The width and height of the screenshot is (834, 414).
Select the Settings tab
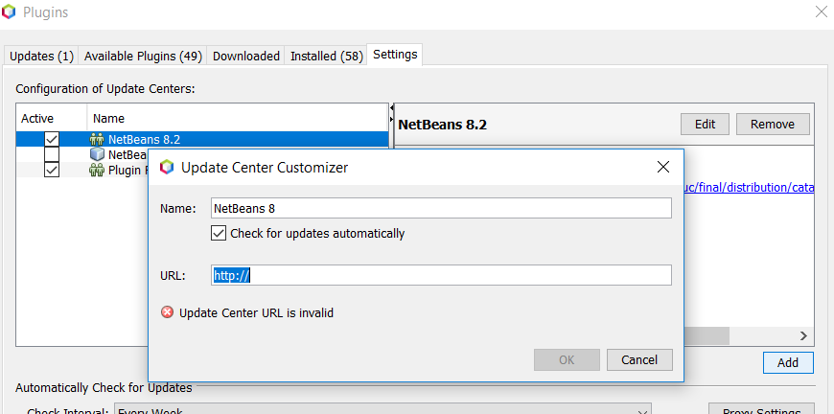coord(395,55)
